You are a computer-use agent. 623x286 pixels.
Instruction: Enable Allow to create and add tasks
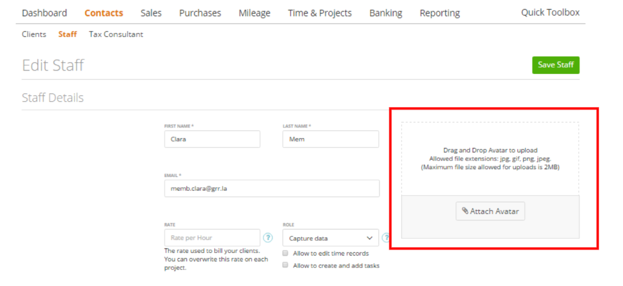coord(285,265)
